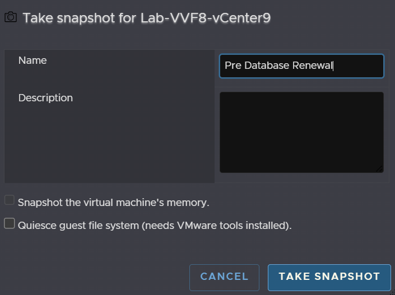Focus the snapshot Name input field
The image size is (395, 295).
(301, 66)
